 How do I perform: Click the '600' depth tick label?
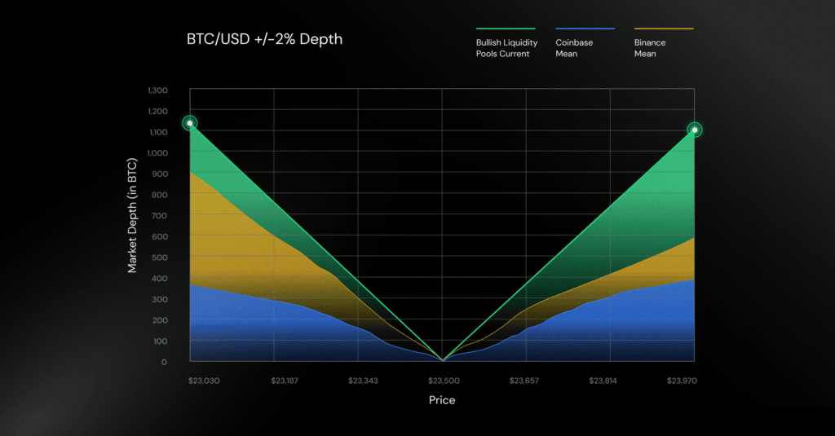tap(160, 237)
